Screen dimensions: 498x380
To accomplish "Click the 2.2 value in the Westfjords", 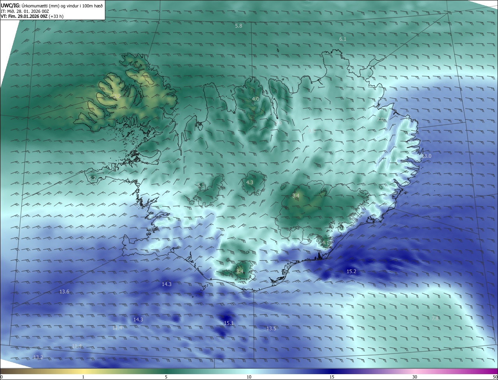I will pyautogui.click(x=117, y=96).
